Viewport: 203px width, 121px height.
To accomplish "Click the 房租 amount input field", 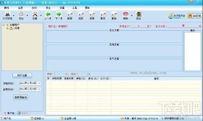I will (59, 74).
